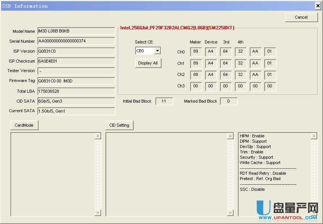Image resolution: width=323 pixels, height=224 pixels.
Task: Click the CID SATA speed field
Action: pos(76,101)
